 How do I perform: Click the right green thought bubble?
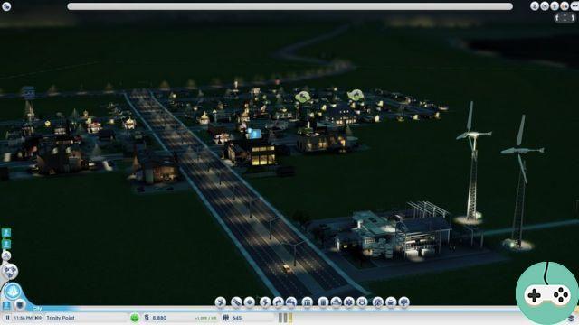point(356,96)
